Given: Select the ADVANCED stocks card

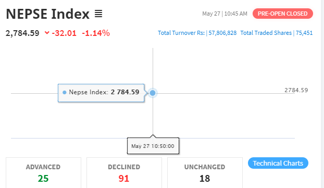Looking at the screenshot, I should tap(43, 173).
